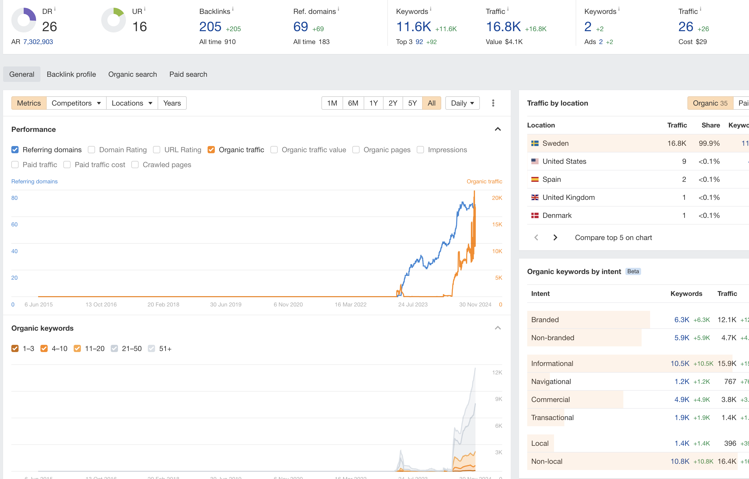Open the Locations dropdown
749x479 pixels.
point(132,103)
